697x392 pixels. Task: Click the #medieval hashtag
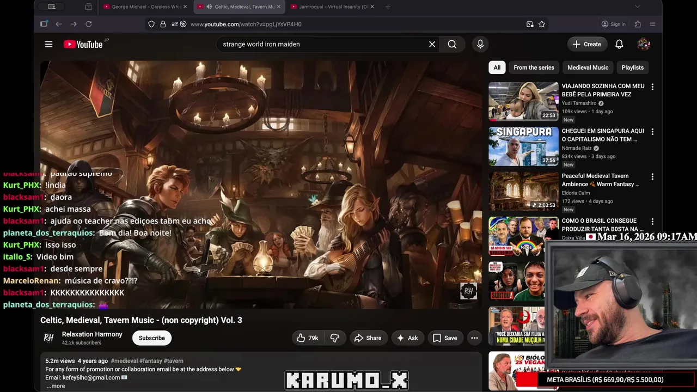click(x=124, y=361)
